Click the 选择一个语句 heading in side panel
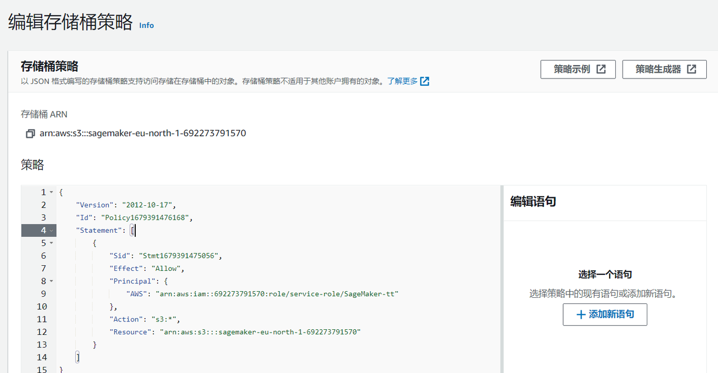 click(x=605, y=274)
